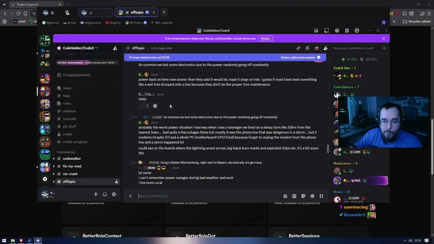
Task: Open Discord help question mark icon
Action: (337, 30)
